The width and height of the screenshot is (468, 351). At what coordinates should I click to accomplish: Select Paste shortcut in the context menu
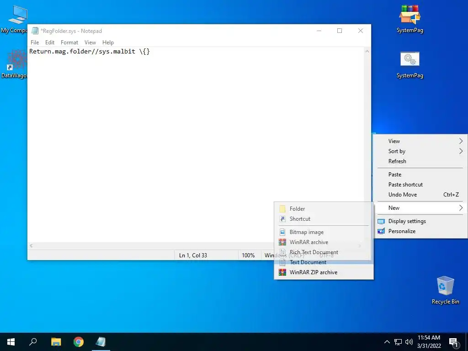[x=420, y=185]
